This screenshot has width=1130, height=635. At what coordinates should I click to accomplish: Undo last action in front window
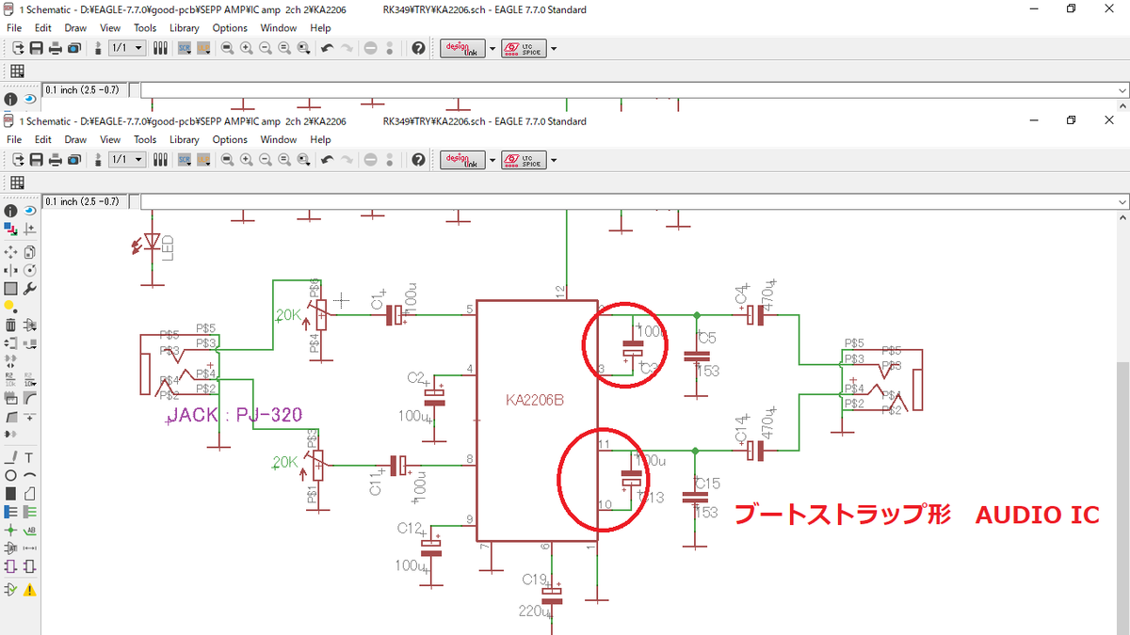point(328,160)
